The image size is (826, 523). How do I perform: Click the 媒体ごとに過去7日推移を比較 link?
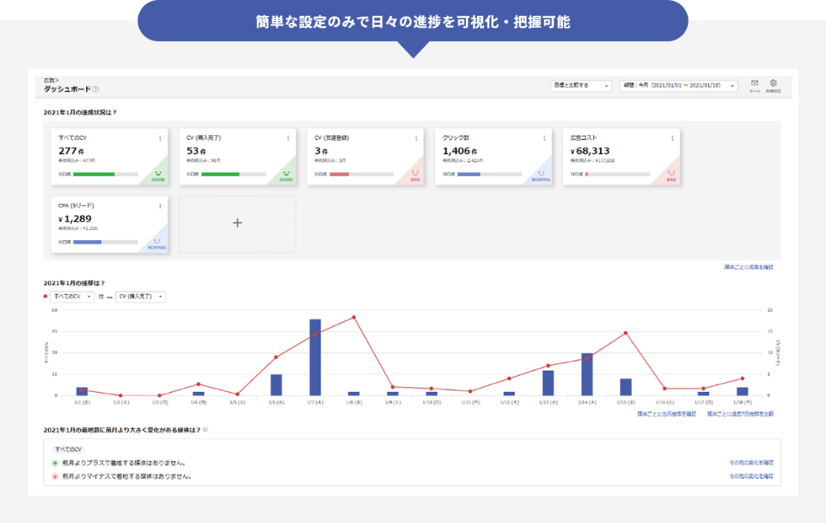point(740,414)
